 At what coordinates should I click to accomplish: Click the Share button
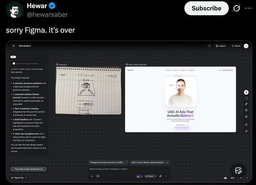[x=236, y=46]
